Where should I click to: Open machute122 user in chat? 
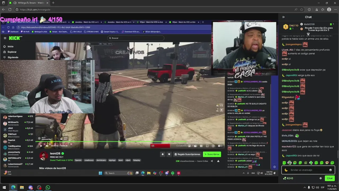(x=289, y=146)
